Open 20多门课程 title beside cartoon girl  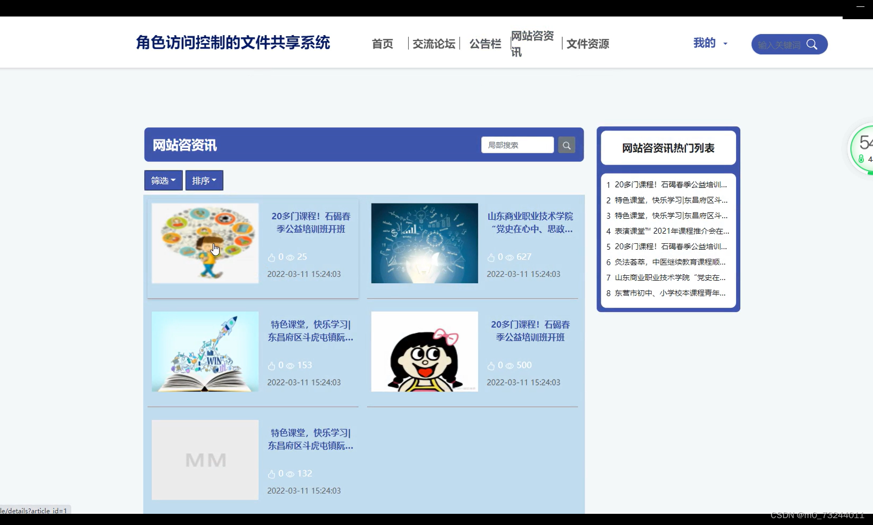click(x=530, y=331)
